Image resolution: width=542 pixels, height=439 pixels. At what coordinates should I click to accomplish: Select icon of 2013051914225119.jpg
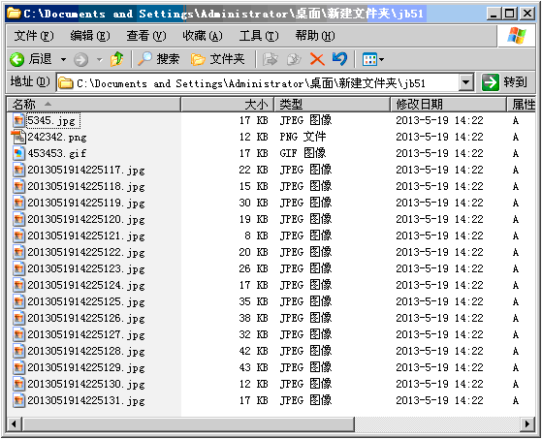point(18,203)
